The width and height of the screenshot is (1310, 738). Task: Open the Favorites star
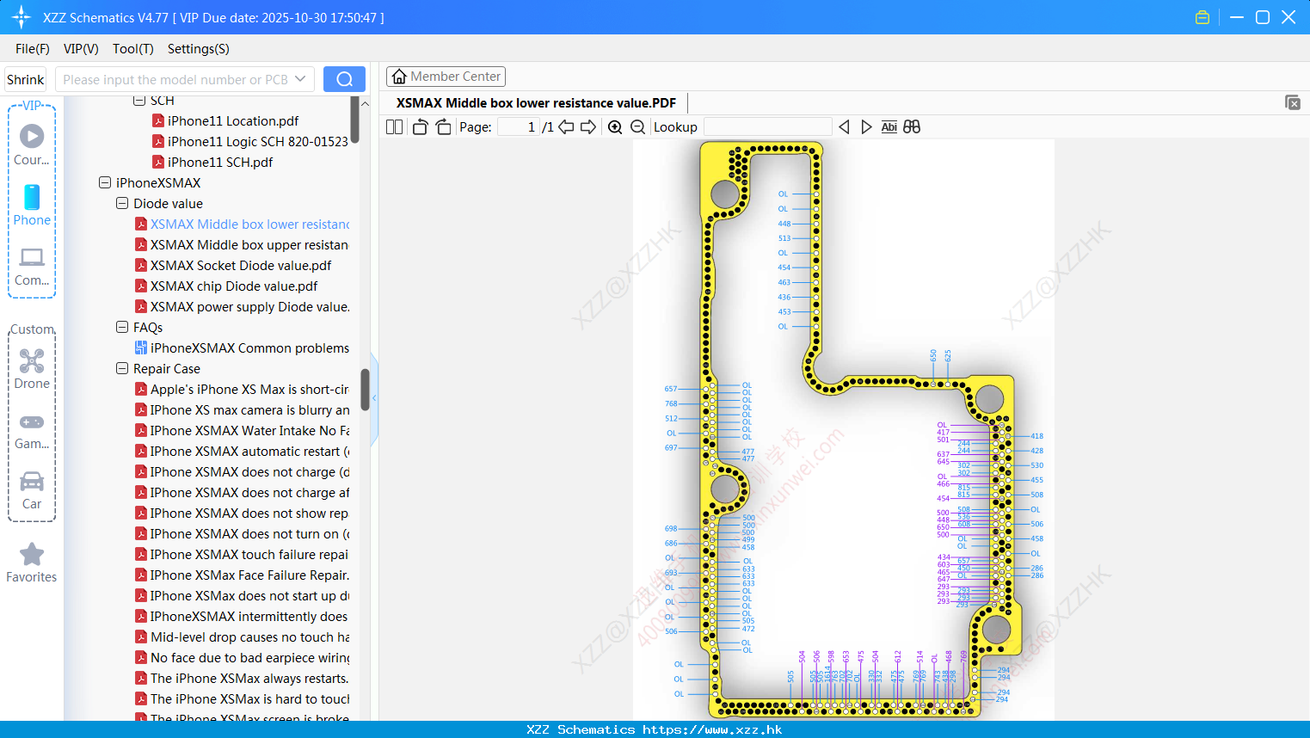(32, 563)
